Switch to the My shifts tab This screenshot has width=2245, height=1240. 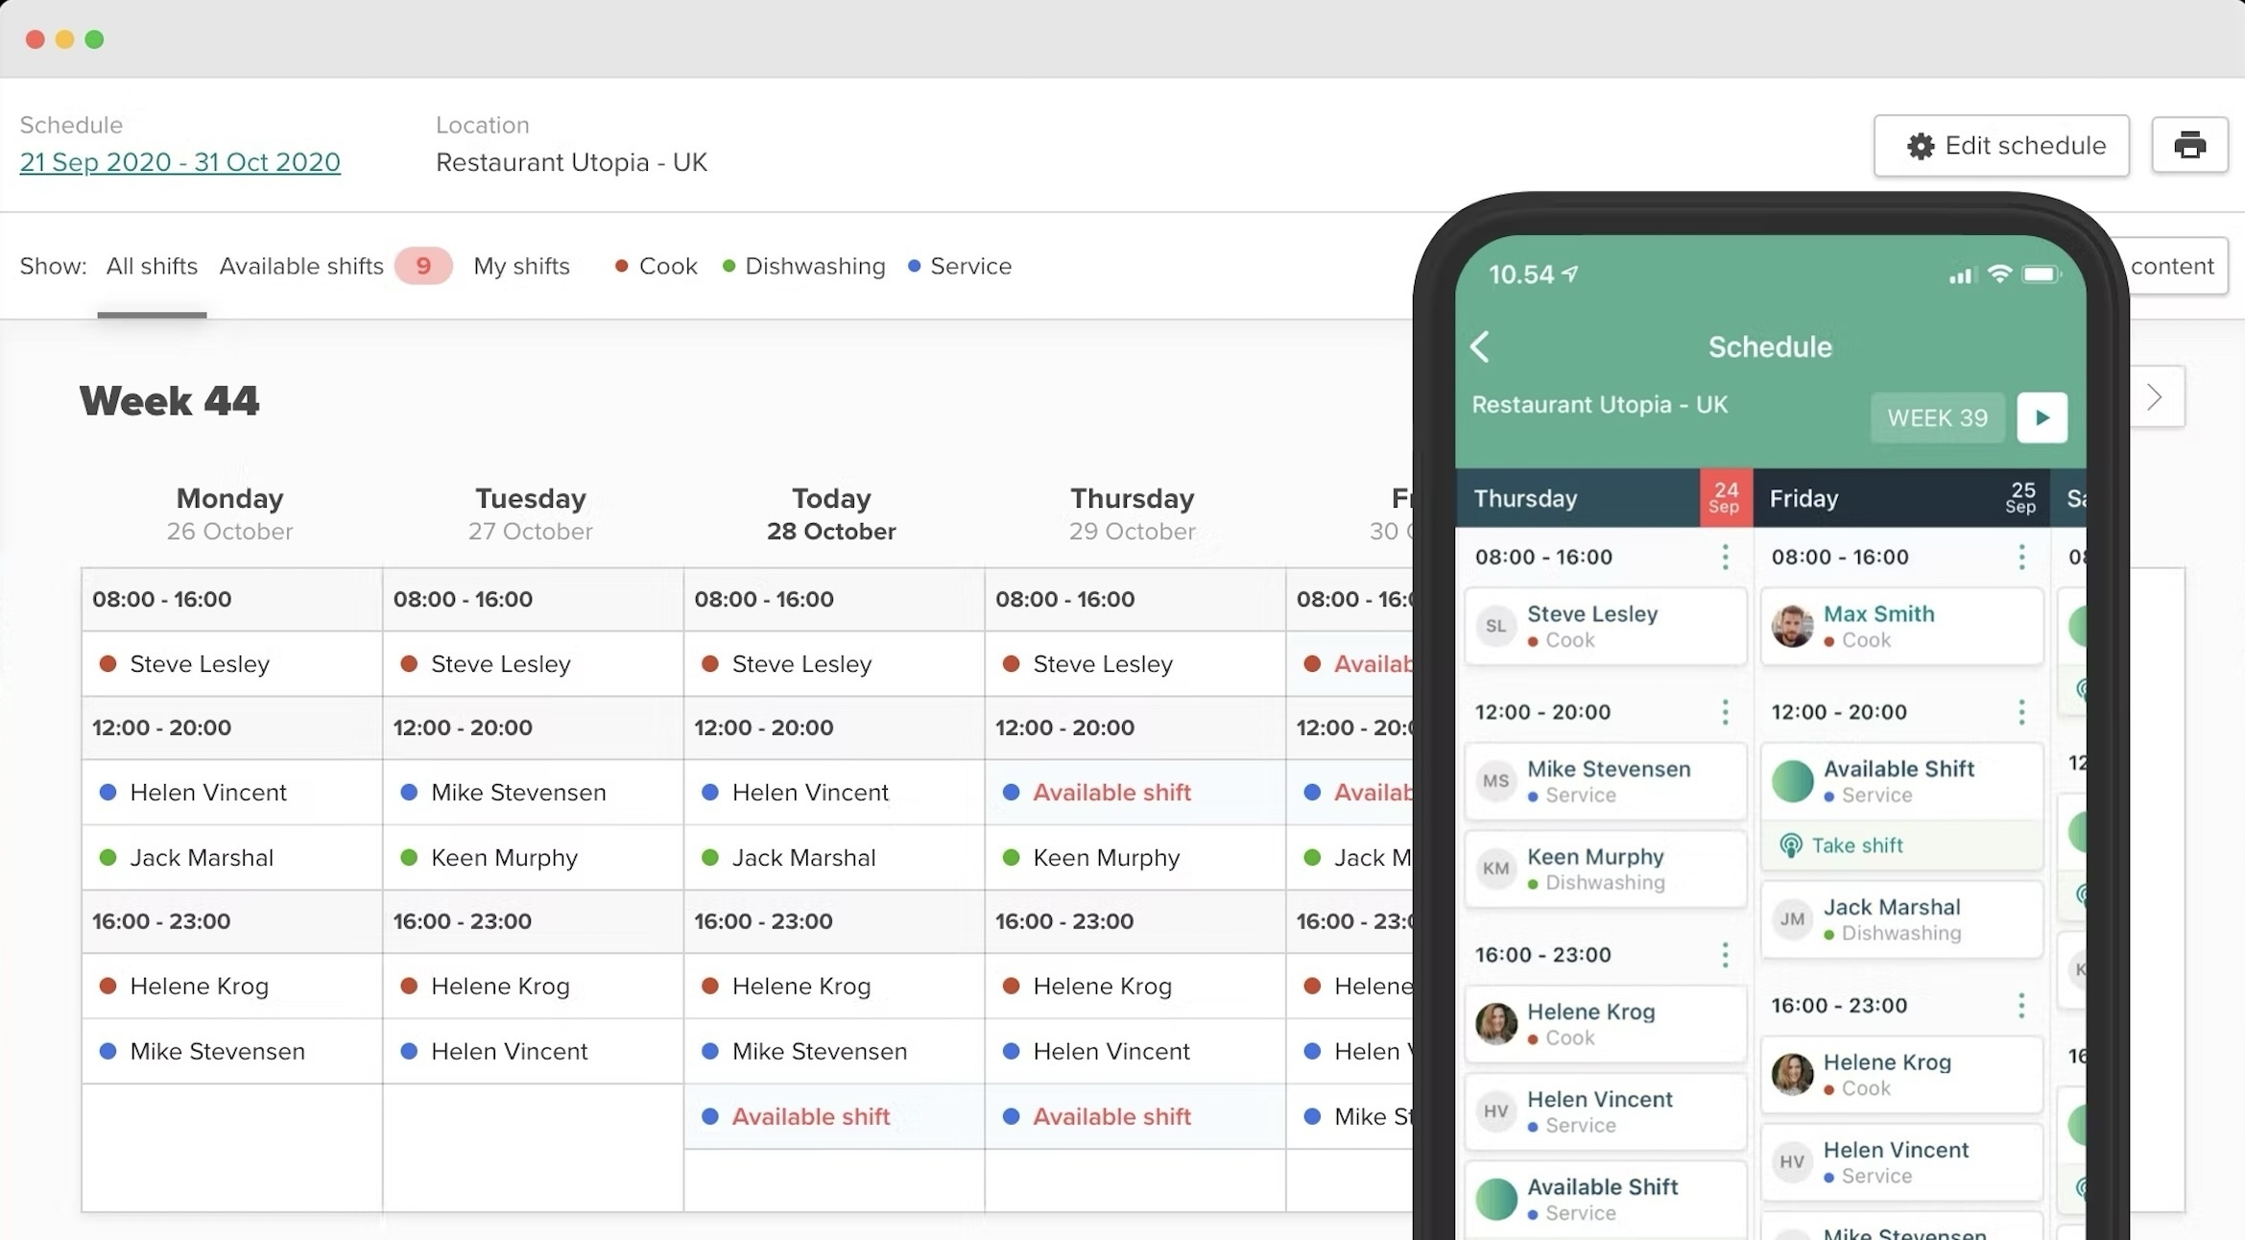point(521,266)
